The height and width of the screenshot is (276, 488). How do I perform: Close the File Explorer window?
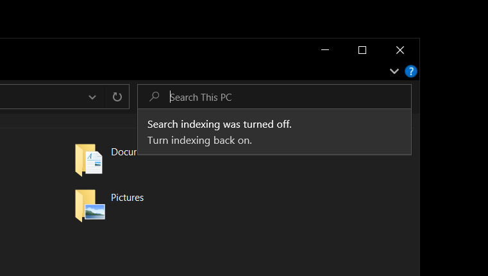pos(400,50)
